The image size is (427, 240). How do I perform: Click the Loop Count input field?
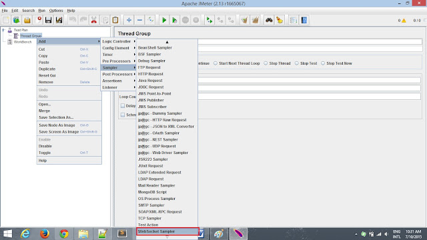[x=310, y=96]
